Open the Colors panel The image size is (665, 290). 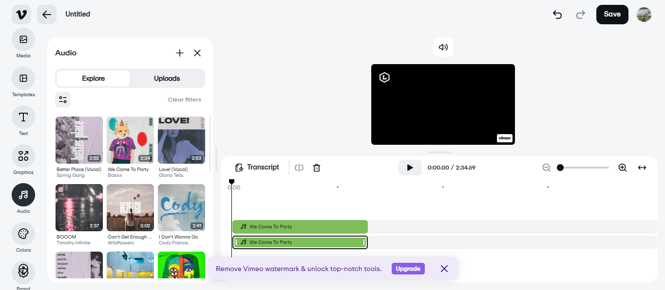tap(23, 234)
